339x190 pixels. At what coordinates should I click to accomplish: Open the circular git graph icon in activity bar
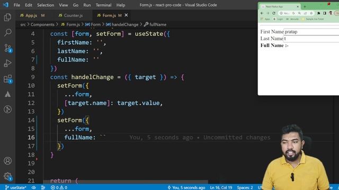coord(7,109)
